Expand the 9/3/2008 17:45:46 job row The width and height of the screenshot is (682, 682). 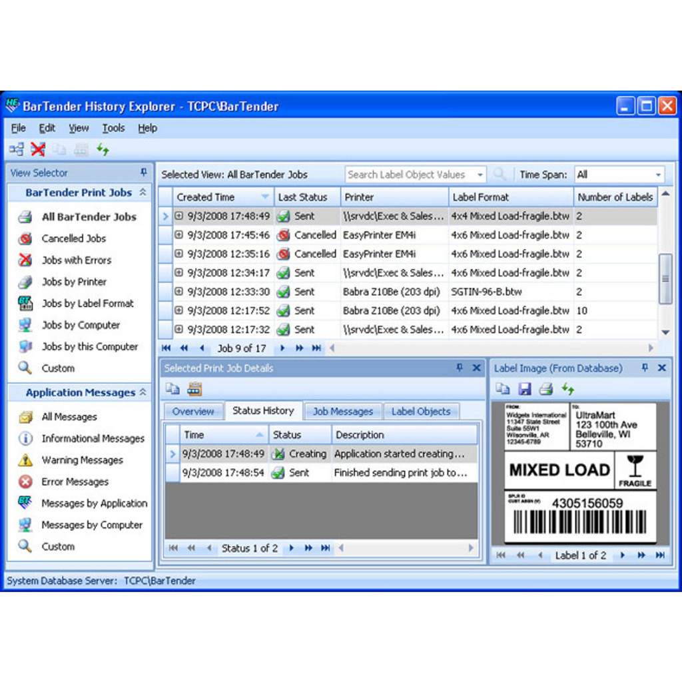click(179, 235)
